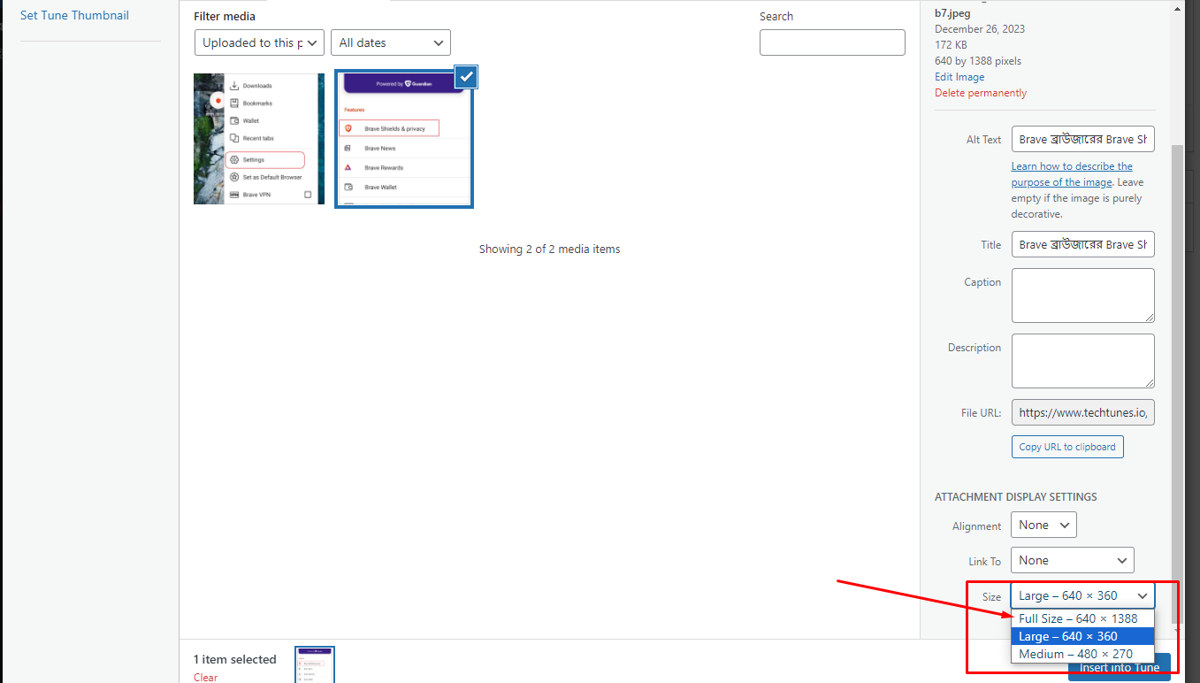Click the media Search field
This screenshot has height=683, width=1200.
[832, 42]
